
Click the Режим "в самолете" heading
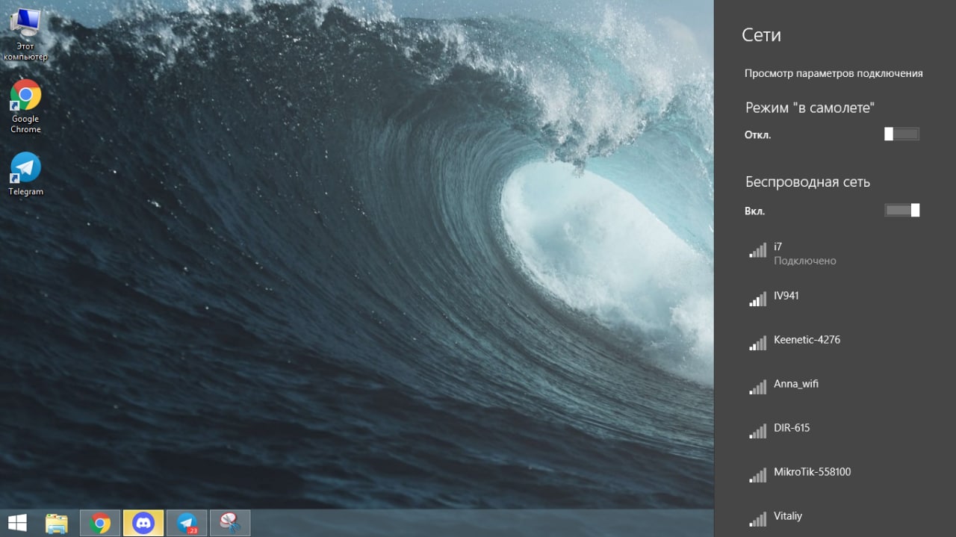tap(810, 108)
